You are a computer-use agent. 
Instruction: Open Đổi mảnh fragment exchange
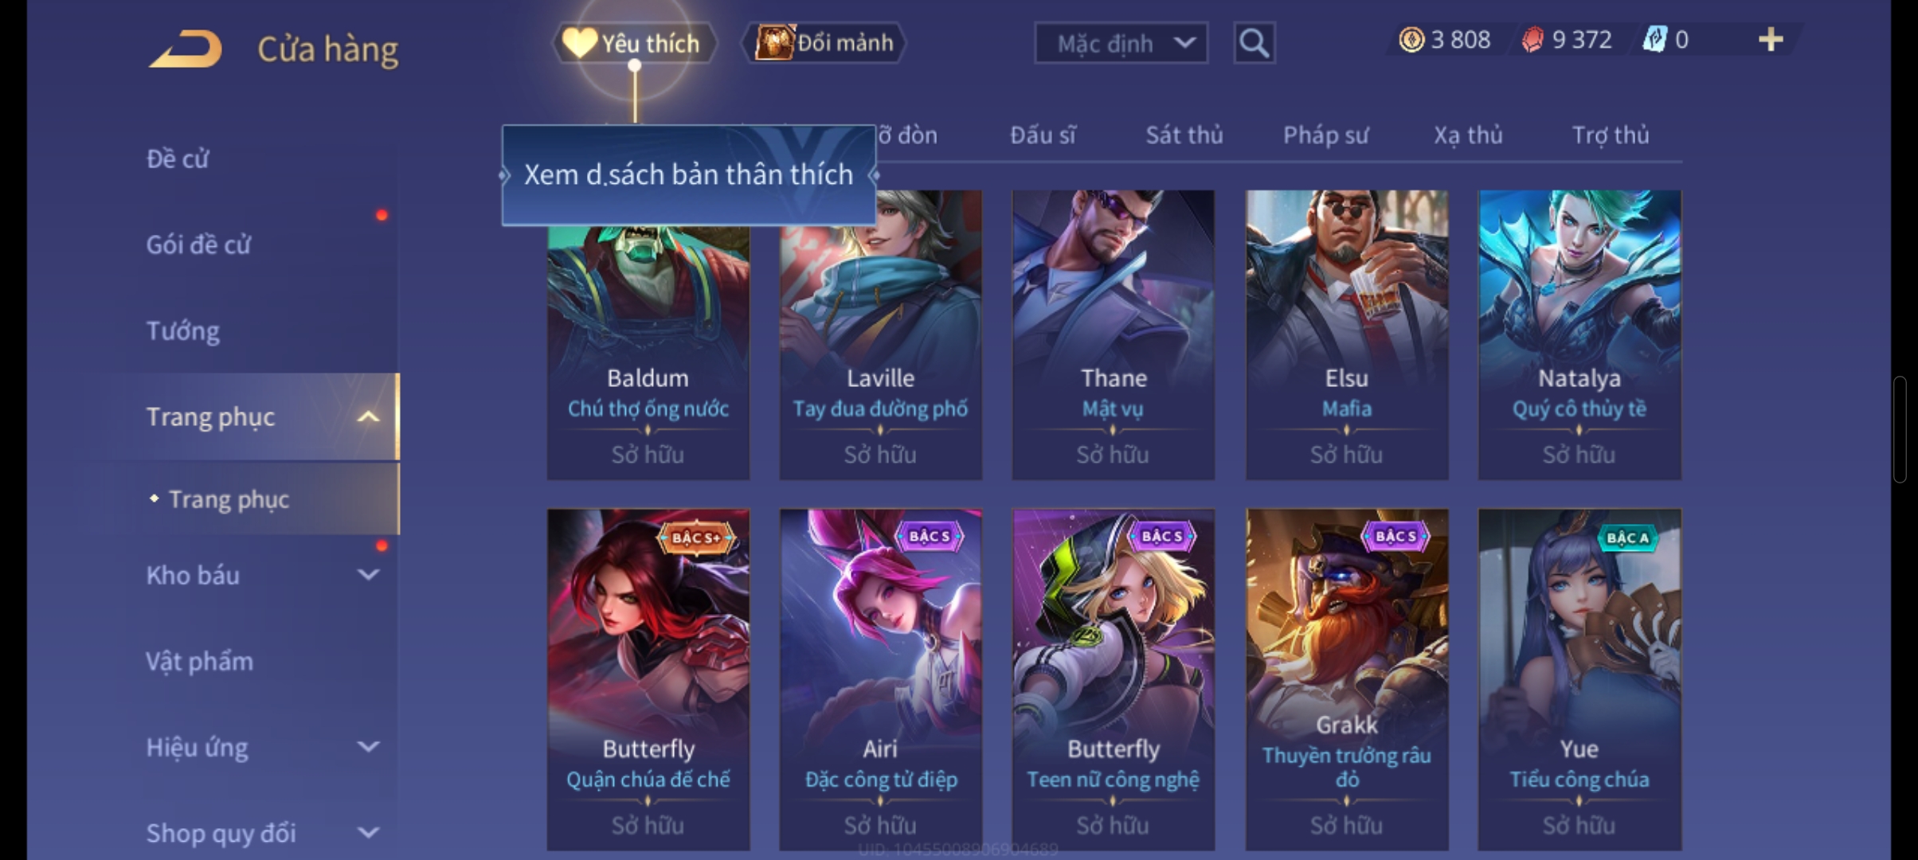[824, 42]
